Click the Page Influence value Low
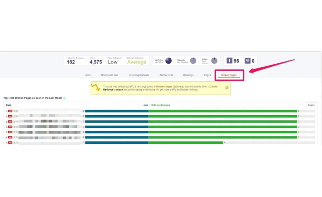 pos(113,62)
